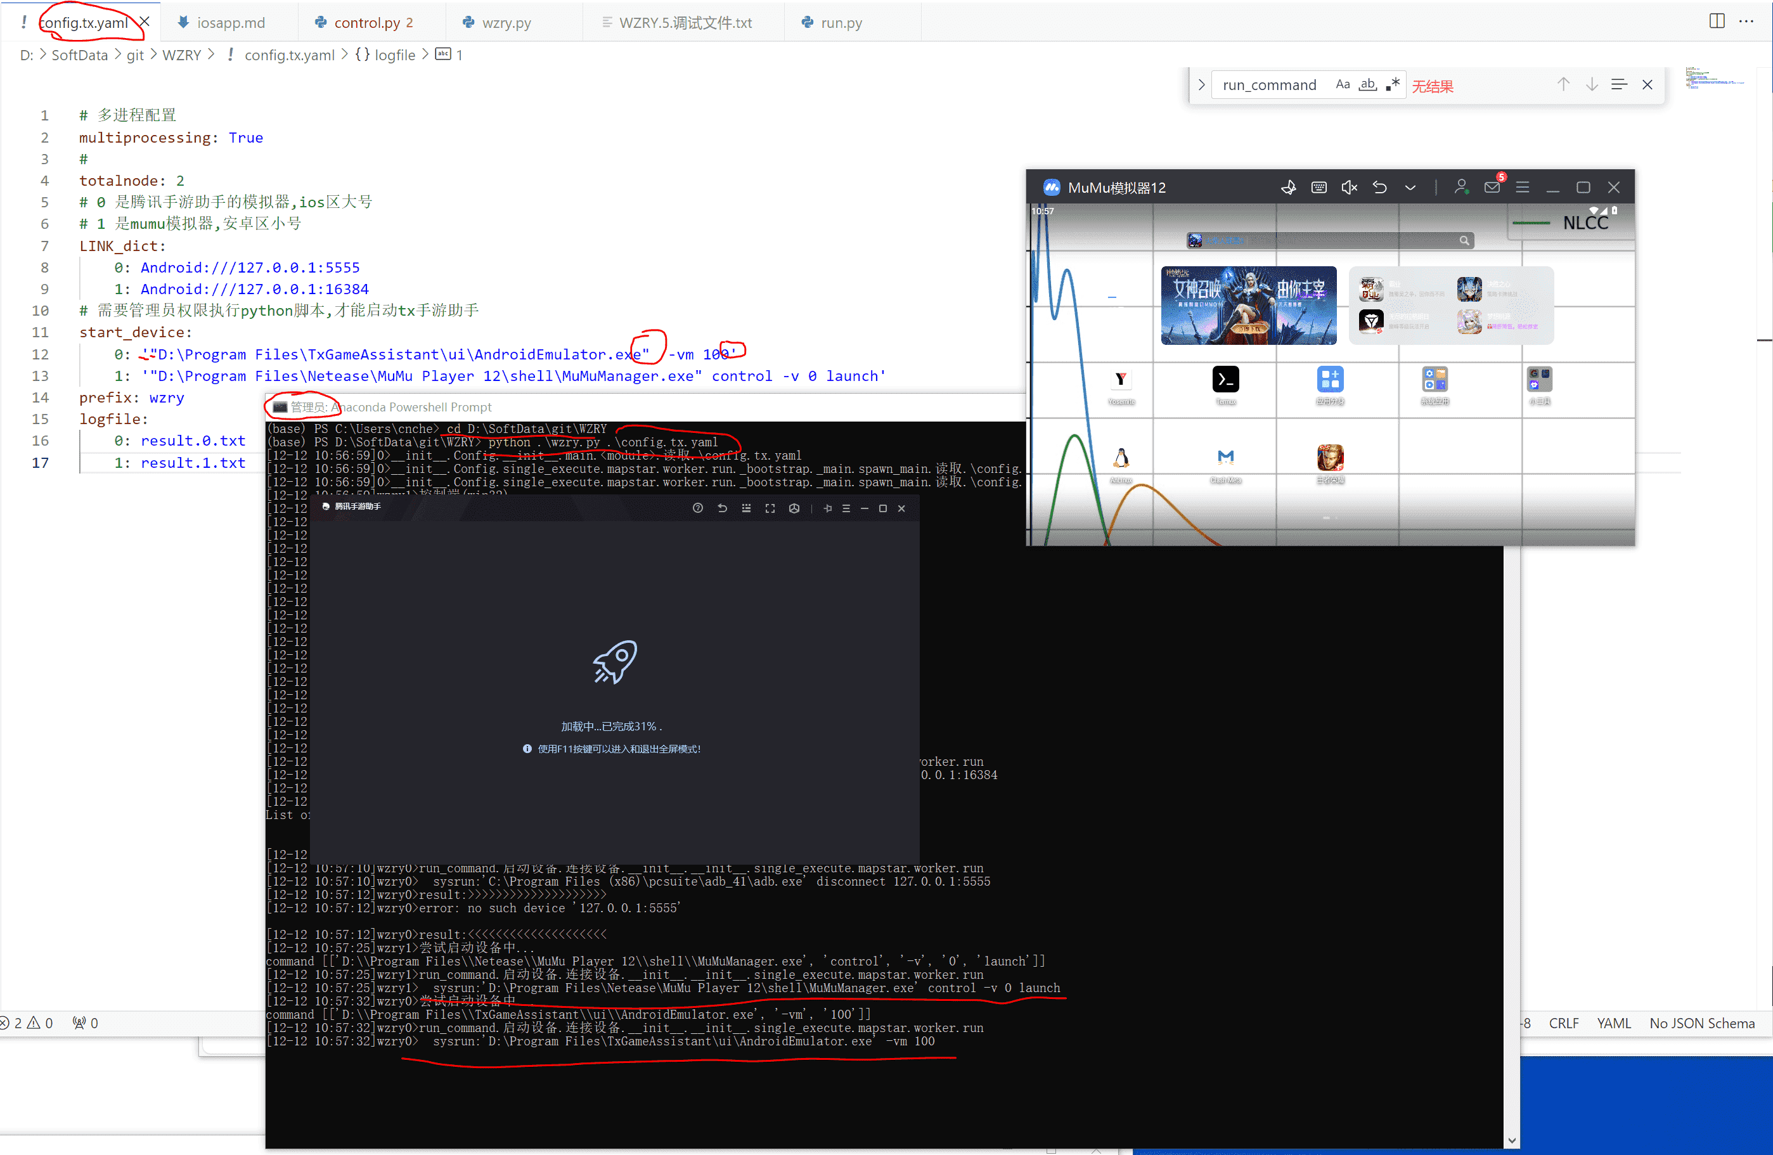The height and width of the screenshot is (1155, 1773).
Task: Open the Clash Meta app icon
Action: click(x=1225, y=458)
